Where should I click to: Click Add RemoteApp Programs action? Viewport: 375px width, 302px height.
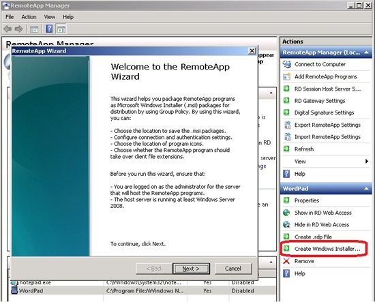(x=326, y=76)
